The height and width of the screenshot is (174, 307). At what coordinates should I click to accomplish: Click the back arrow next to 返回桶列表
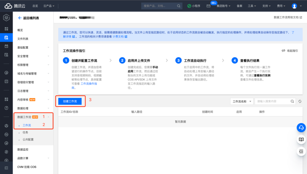(x=20, y=18)
